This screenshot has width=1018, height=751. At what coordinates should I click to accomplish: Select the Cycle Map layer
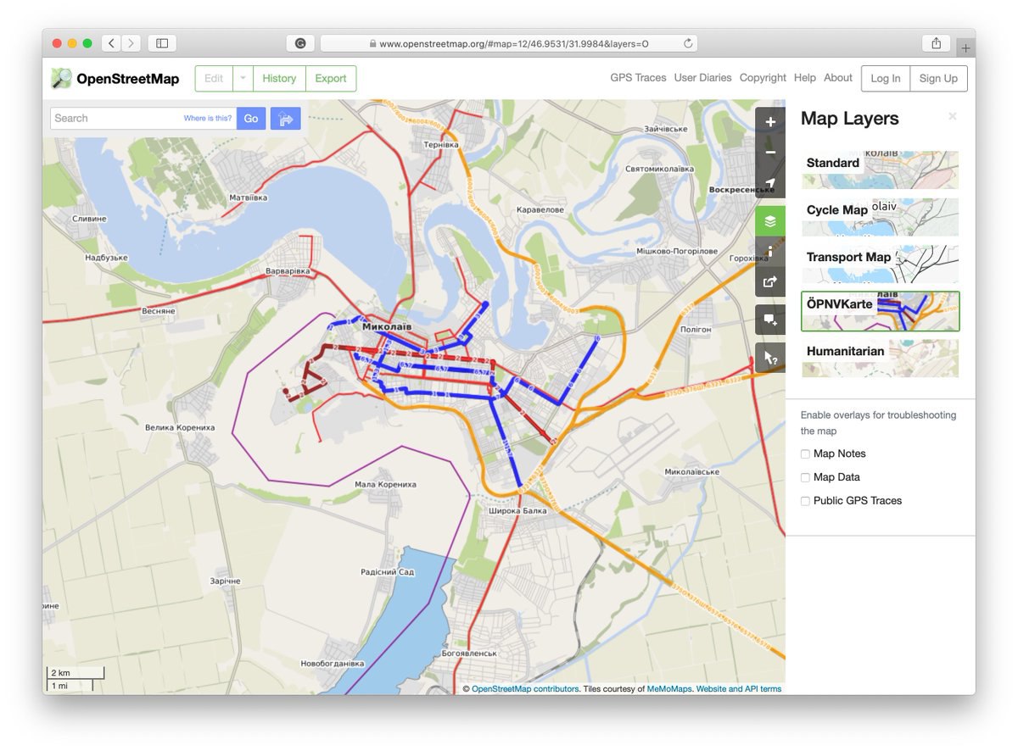coord(881,217)
